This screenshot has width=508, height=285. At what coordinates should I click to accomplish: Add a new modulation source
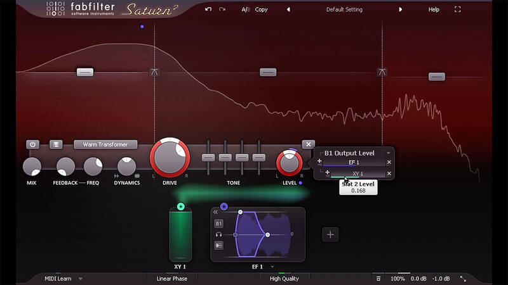330,234
